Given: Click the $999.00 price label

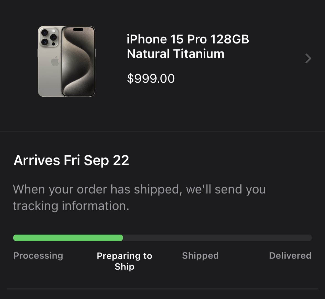Looking at the screenshot, I should pos(151,78).
